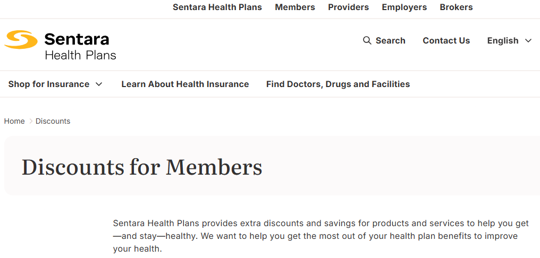Click the Discounts for Members heading
The width and height of the screenshot is (540, 258).
pyautogui.click(x=142, y=167)
